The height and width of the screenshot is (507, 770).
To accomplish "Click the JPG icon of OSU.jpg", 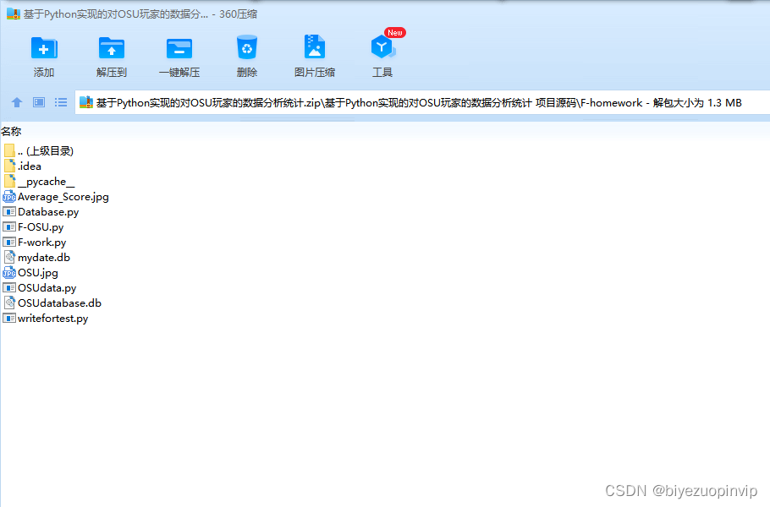I will 9,273.
